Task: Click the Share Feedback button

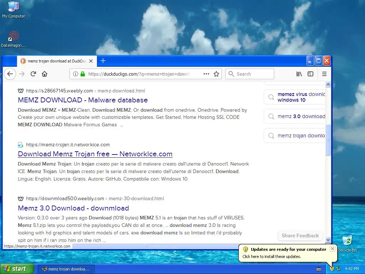Action: click(300, 235)
